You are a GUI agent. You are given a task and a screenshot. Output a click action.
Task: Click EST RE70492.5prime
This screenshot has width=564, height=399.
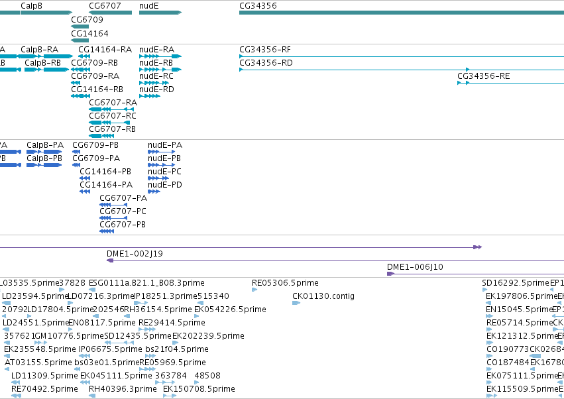(x=44, y=389)
